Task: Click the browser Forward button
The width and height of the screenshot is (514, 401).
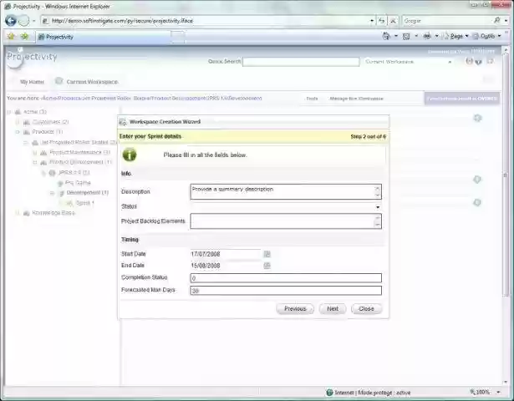Action: [23, 21]
